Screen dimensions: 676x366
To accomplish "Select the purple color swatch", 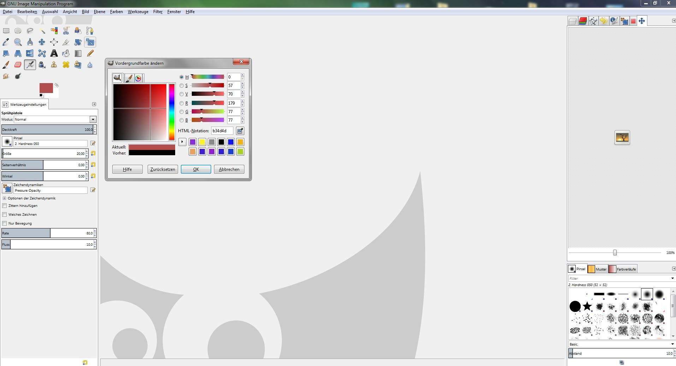I will pyautogui.click(x=192, y=141).
